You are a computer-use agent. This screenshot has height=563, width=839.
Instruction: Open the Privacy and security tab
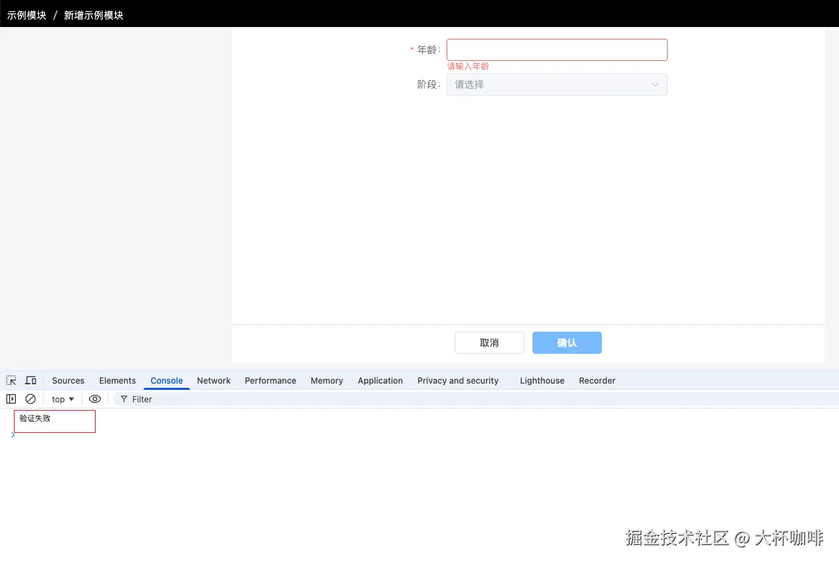[x=458, y=380]
